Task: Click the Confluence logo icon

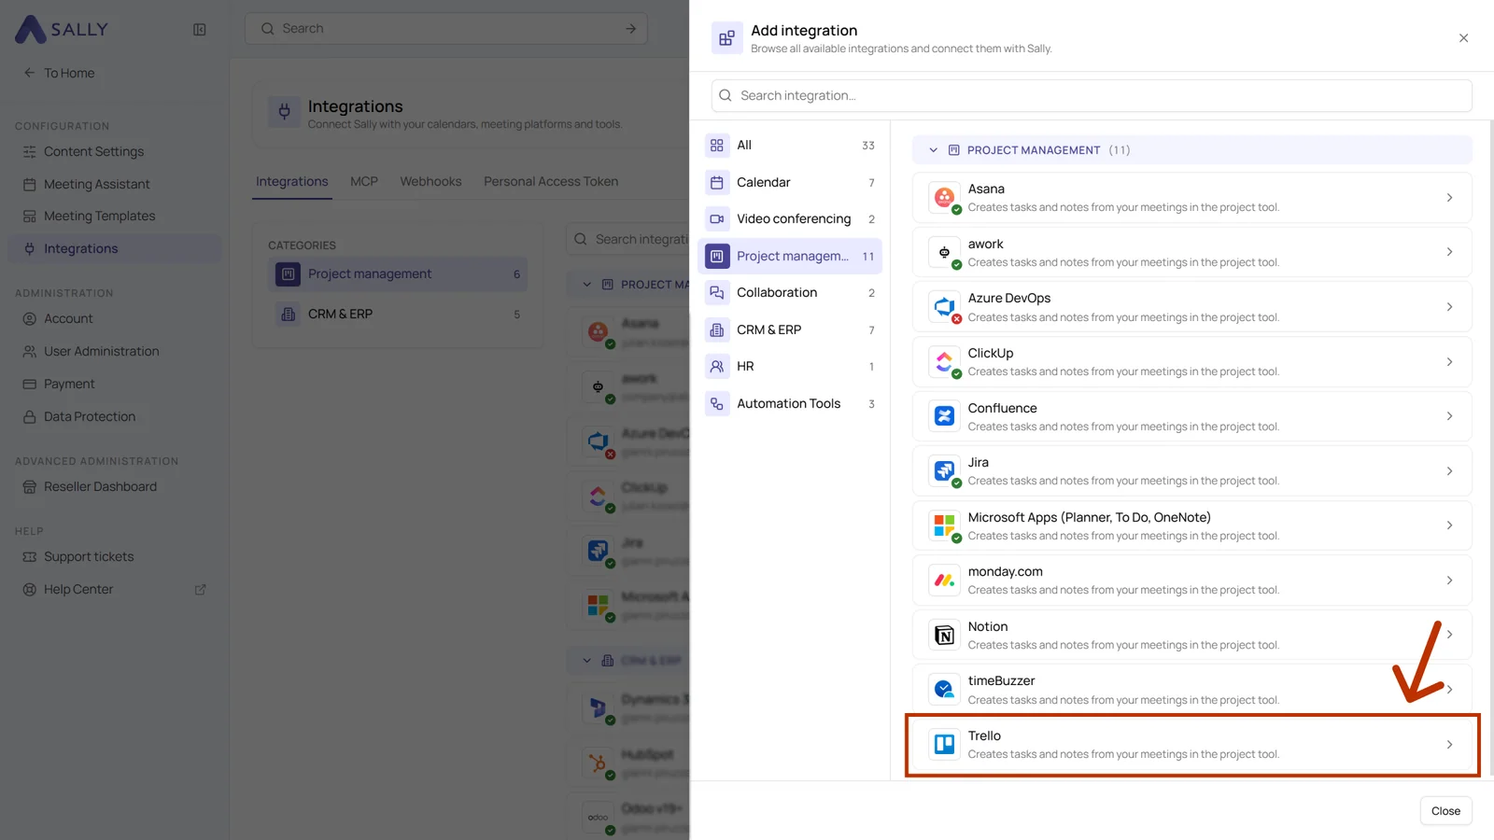Action: pyautogui.click(x=944, y=416)
